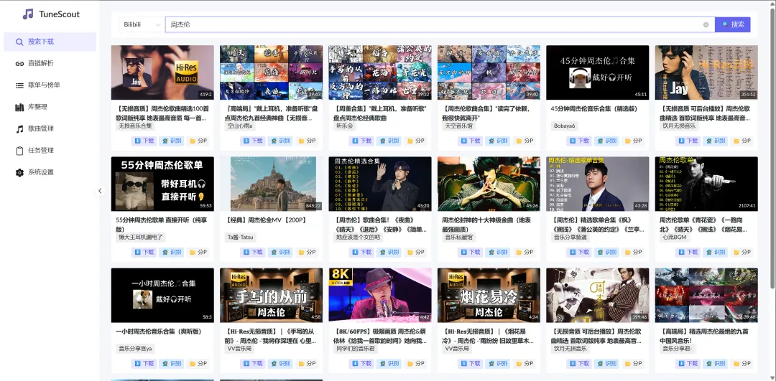The height and width of the screenshot is (381, 776).
Task: Click the title 周杰伦封神的十大神级金曲
Action: 487,224
